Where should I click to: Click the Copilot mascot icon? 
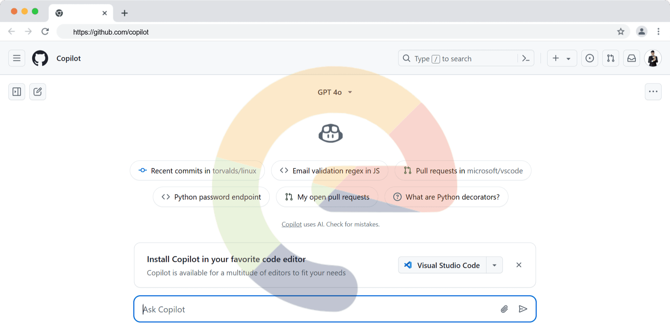330,133
